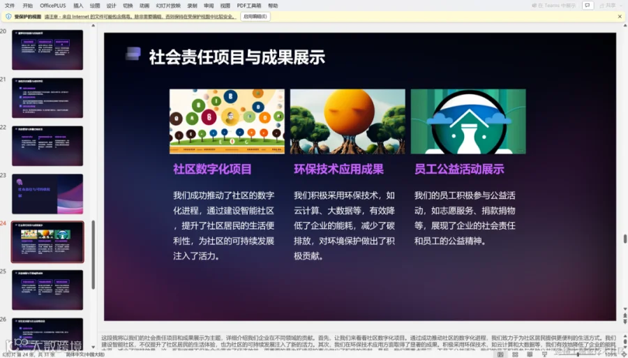The height and width of the screenshot is (358, 628).
Task: Select slide 24 thumbnail
Action: pos(47,242)
